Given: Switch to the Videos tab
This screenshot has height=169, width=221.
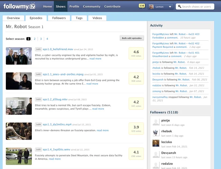Looking at the screenshot, I should click(97, 18).
